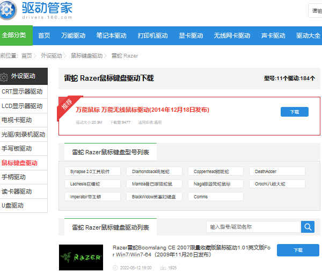Image resolution: width=322 pixels, height=272 pixels.
Task: Download the 万能无线鼠标驱动 recommended driver
Action: click(x=294, y=112)
